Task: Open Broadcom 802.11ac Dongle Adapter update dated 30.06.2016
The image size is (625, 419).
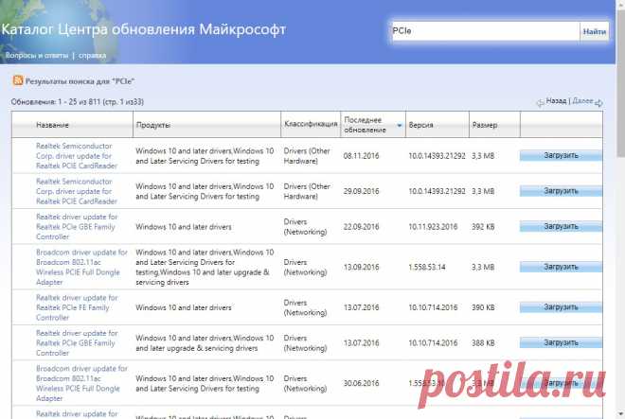Action: coord(81,383)
